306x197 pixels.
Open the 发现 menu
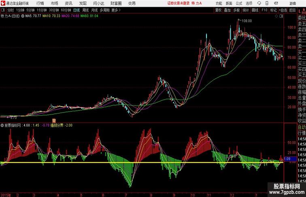83,3
